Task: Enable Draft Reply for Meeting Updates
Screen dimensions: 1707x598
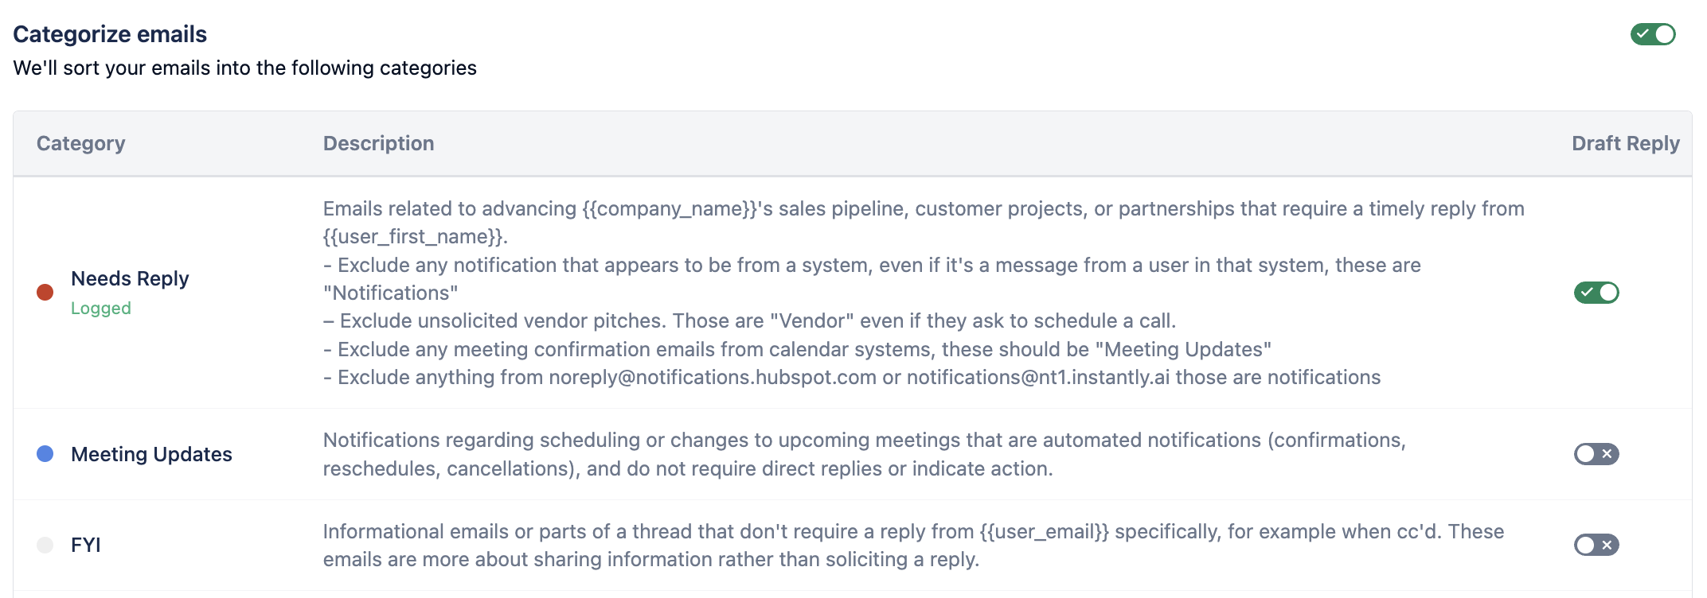Action: coord(1596,454)
